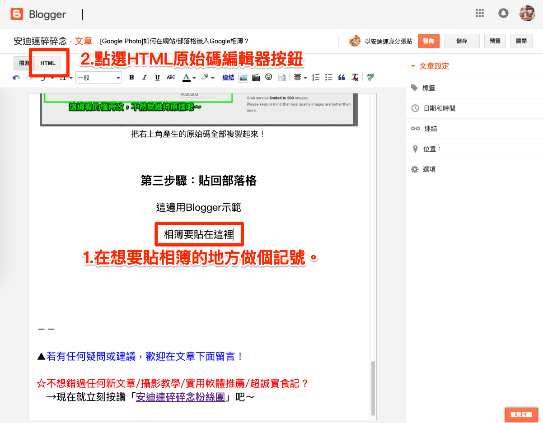Click the red 不想錯過任何新文章 line
The width and height of the screenshot is (543, 423).
pos(173,384)
